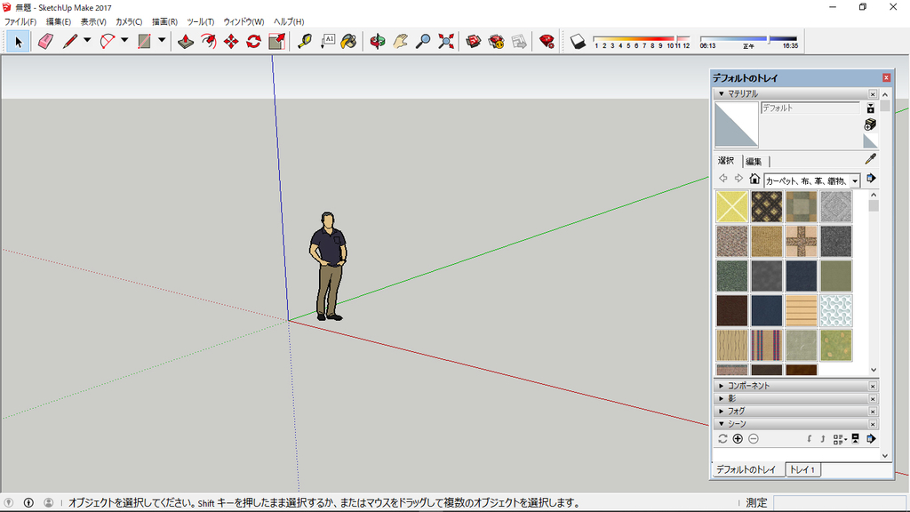Toggle scene details display button

pos(856,439)
